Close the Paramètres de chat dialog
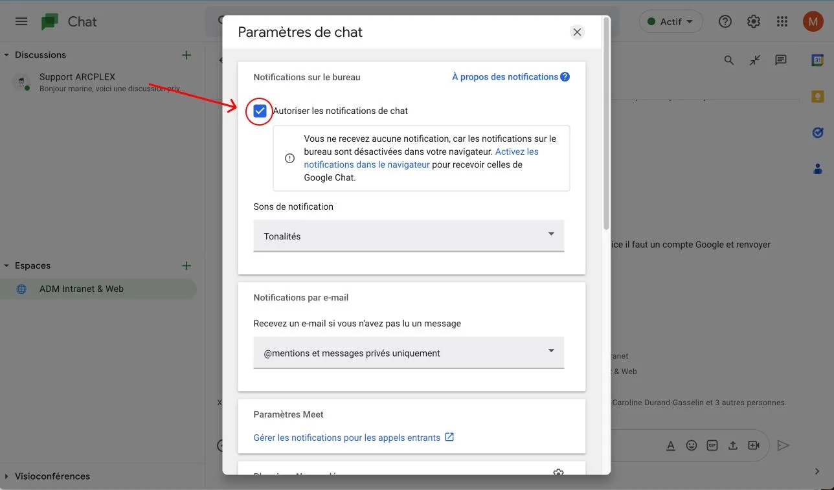Screen dimensions: 834x490 click(x=578, y=32)
